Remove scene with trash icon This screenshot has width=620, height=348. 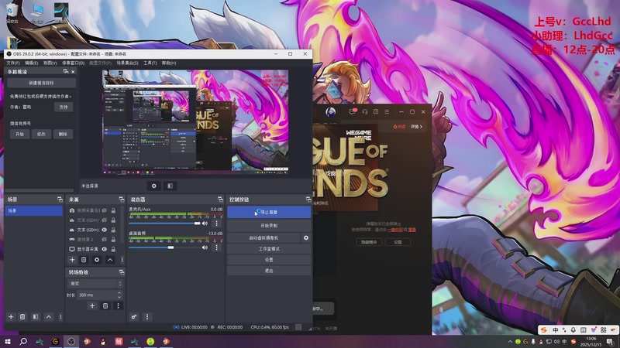22,316
